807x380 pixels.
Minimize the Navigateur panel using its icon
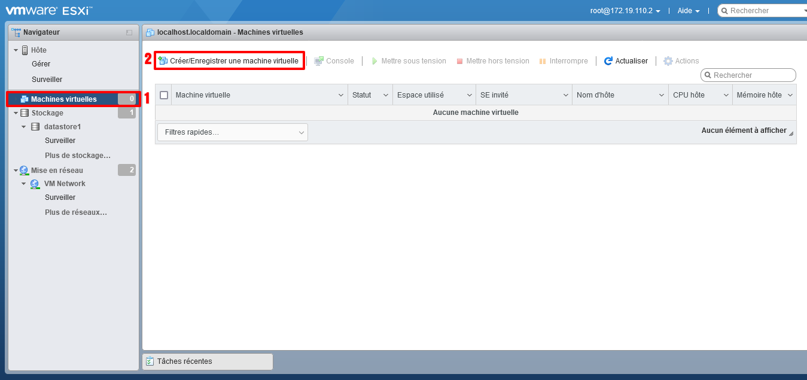(129, 32)
